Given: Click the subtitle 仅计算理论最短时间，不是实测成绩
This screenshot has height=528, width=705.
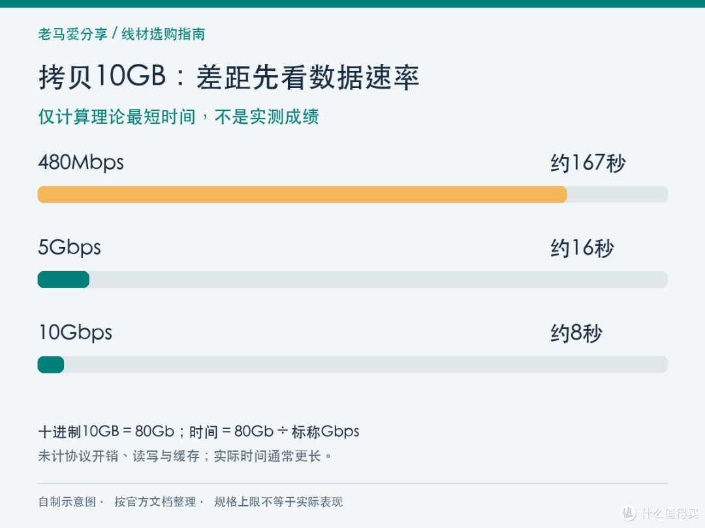Looking at the screenshot, I should [178, 117].
